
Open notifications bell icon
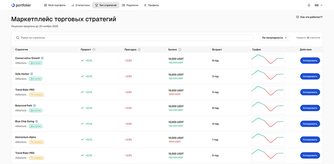309,5
